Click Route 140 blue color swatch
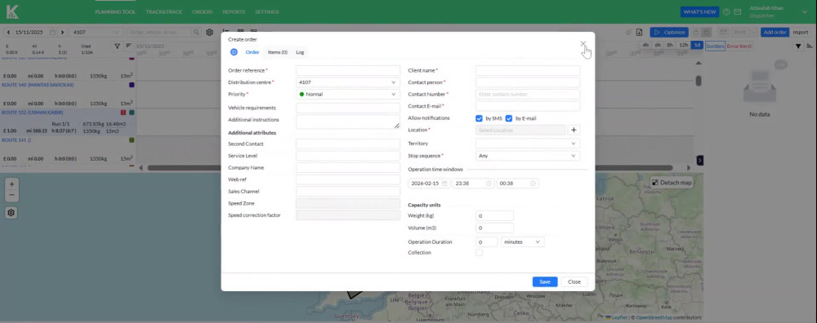 132,84
